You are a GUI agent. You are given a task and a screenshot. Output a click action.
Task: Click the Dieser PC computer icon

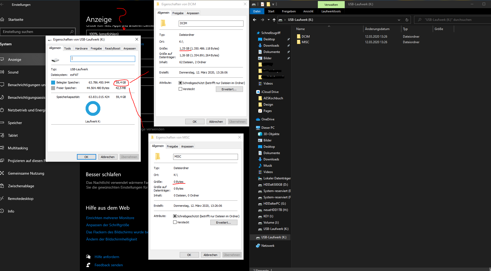coord(258,128)
